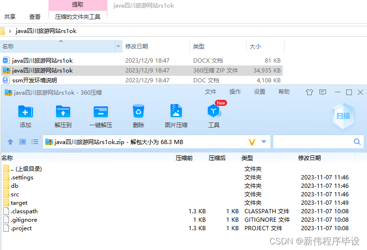The width and height of the screenshot is (367, 250).
Task: Click the 4,108 KB size cell
Action: (x=269, y=80)
